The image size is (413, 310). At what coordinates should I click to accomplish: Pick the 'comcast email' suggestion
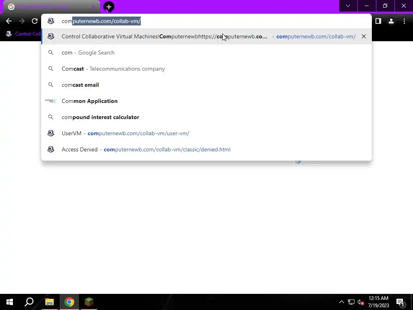(206, 85)
